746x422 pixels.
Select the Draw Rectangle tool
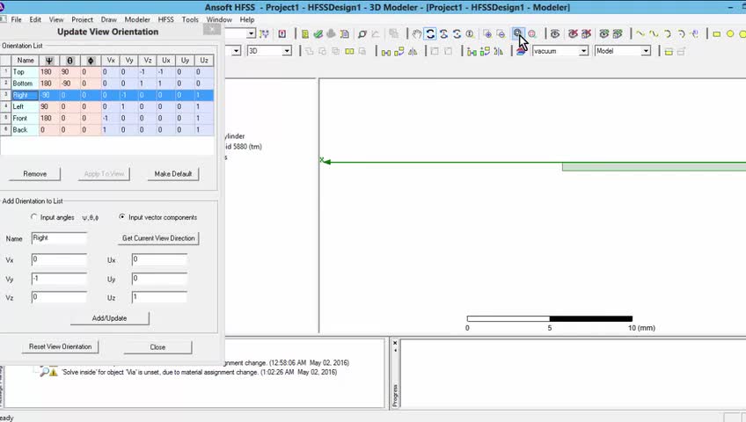point(716,34)
